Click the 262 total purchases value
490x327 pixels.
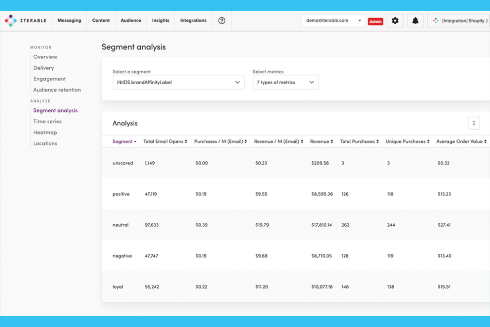(345, 225)
